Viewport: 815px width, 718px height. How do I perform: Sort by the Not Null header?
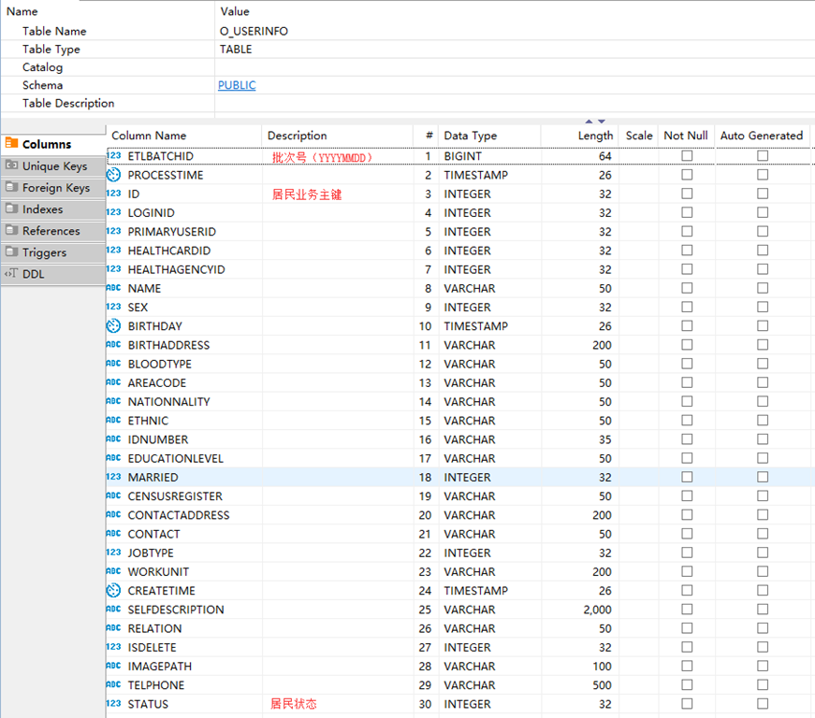click(x=686, y=136)
